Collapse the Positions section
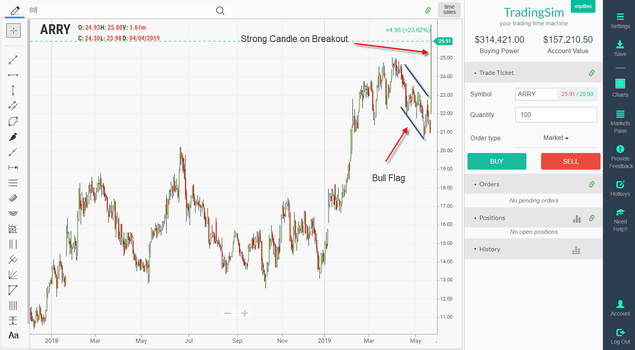Image resolution: width=635 pixels, height=350 pixels. pos(492,218)
